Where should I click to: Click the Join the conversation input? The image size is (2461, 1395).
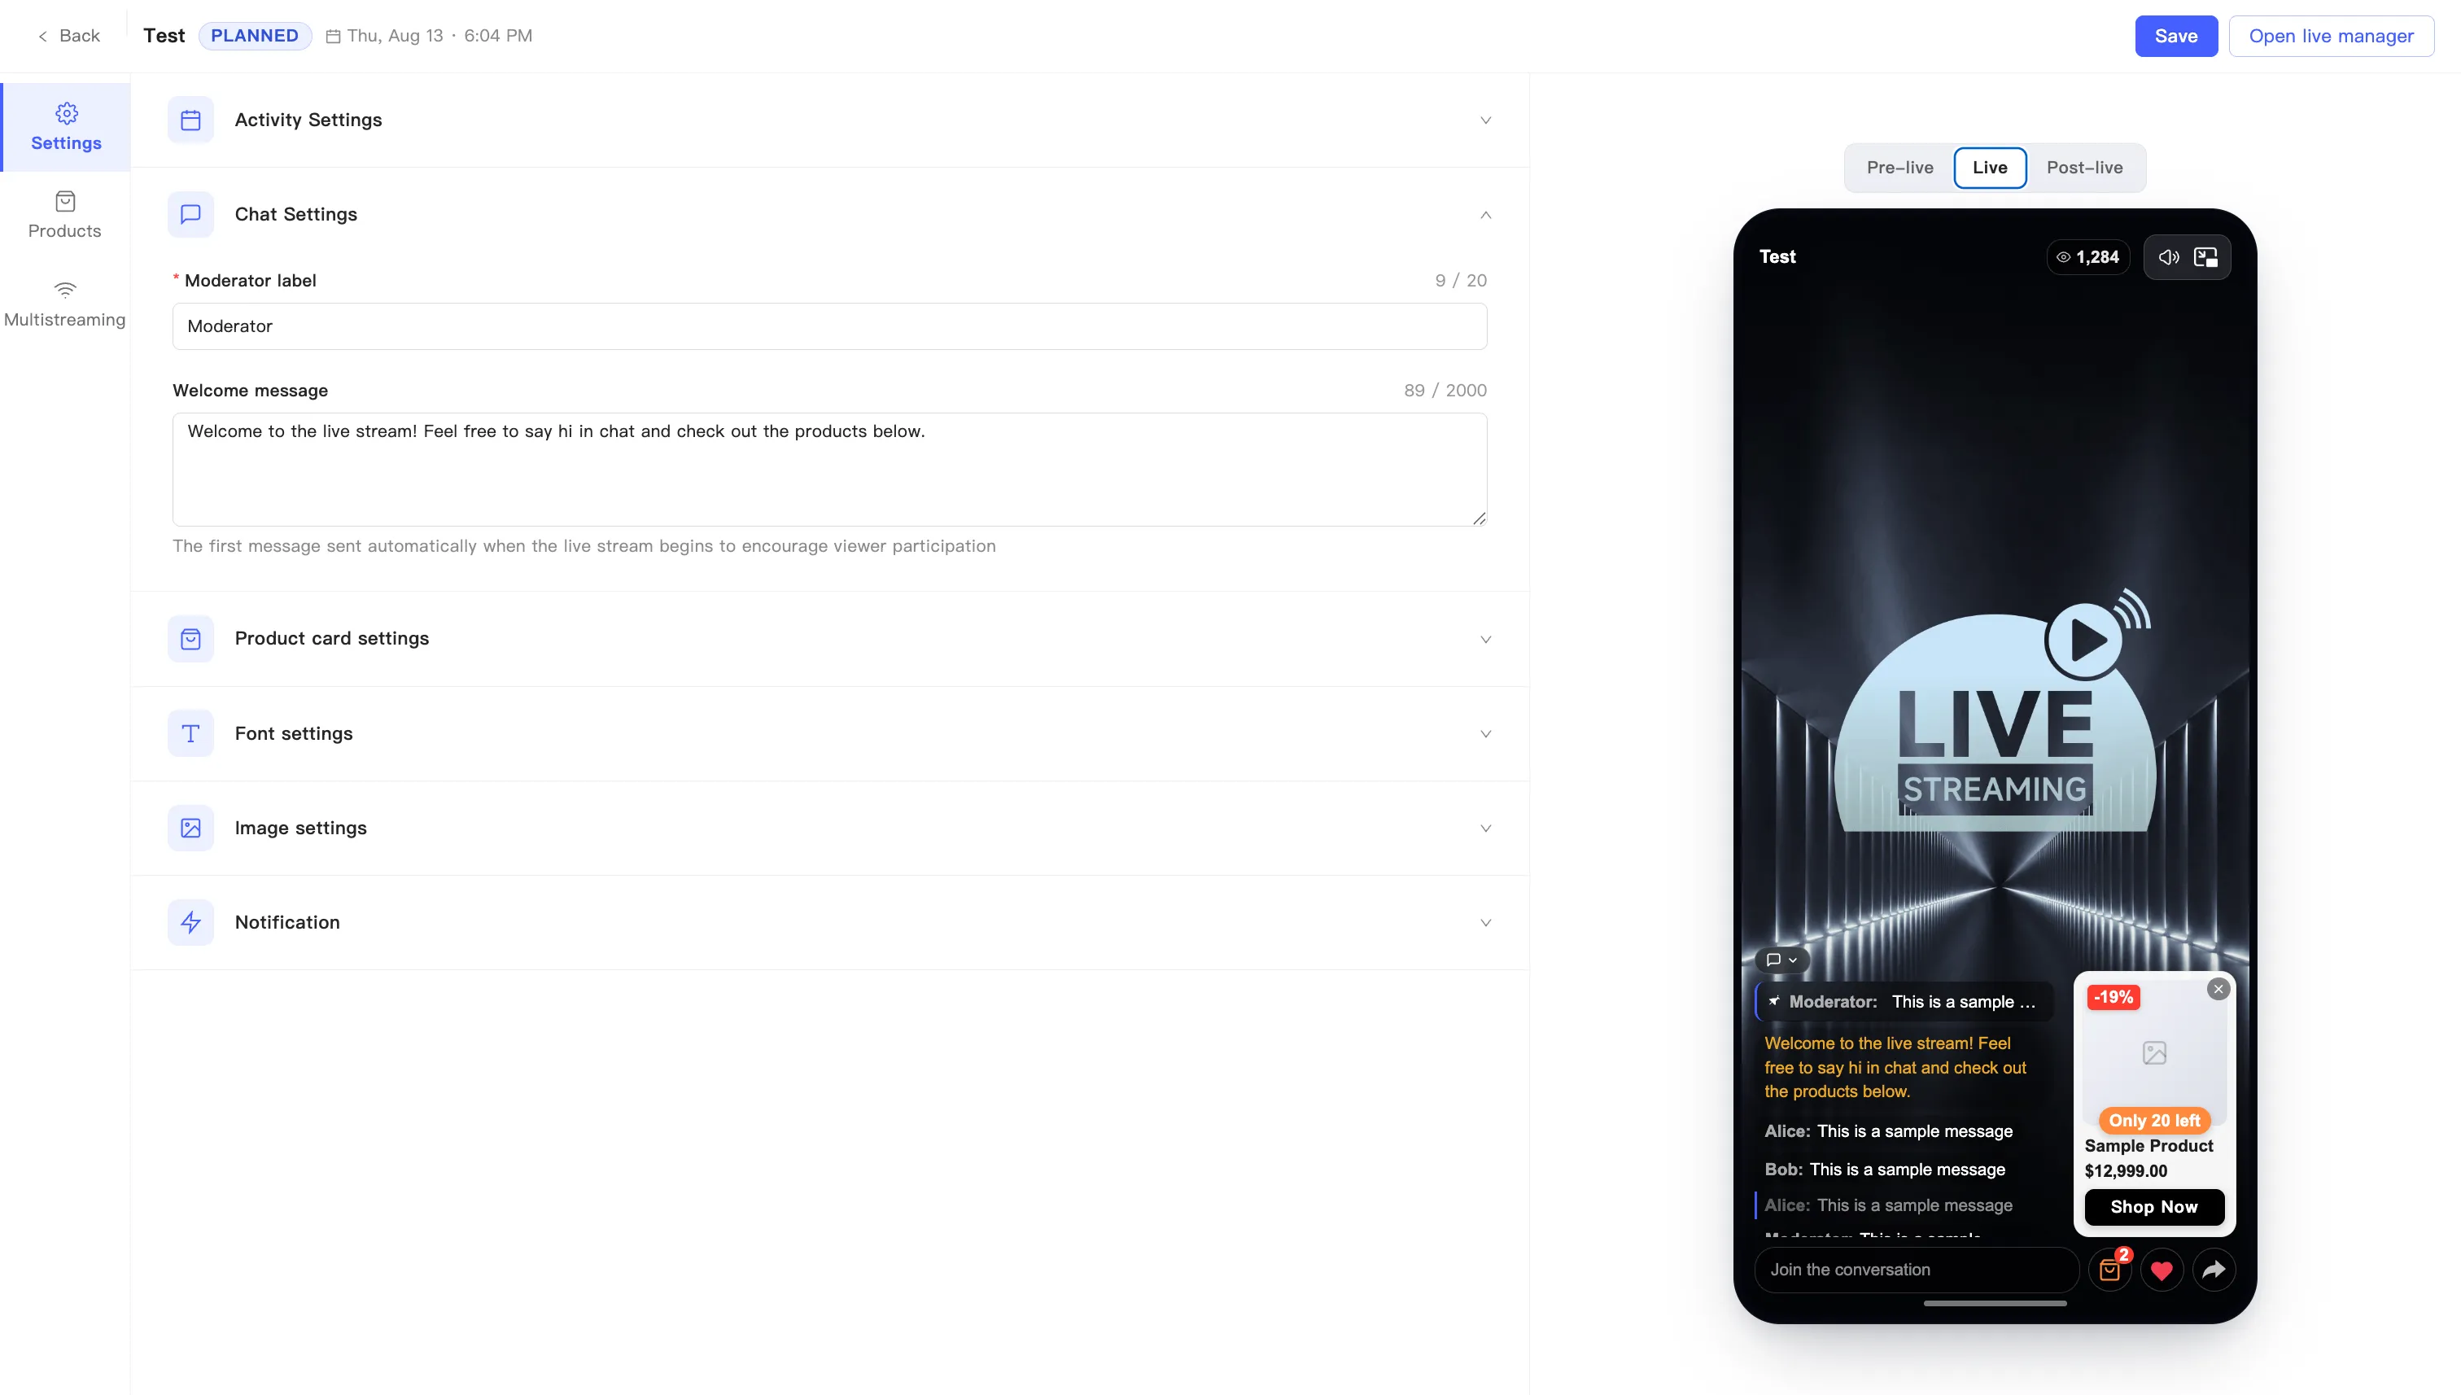click(1916, 1270)
